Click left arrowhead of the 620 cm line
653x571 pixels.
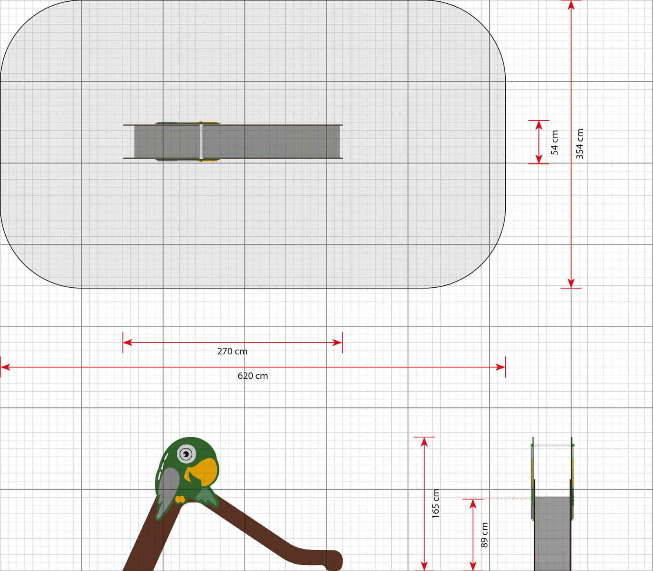5,367
